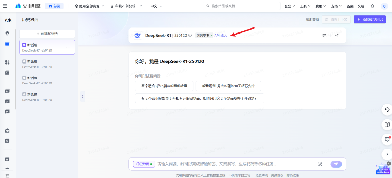Open the open-book docs floating button
The width and height of the screenshot is (392, 178).
click(387, 125)
